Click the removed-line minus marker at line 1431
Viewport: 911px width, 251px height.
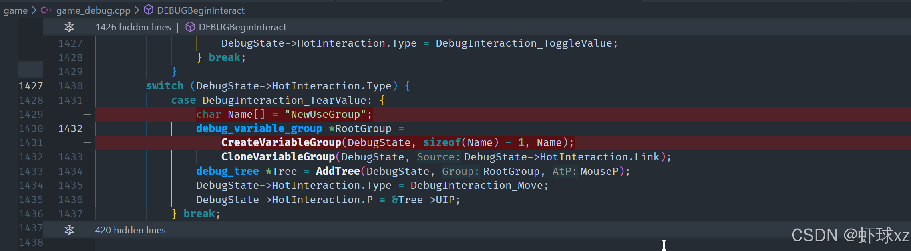[87, 142]
